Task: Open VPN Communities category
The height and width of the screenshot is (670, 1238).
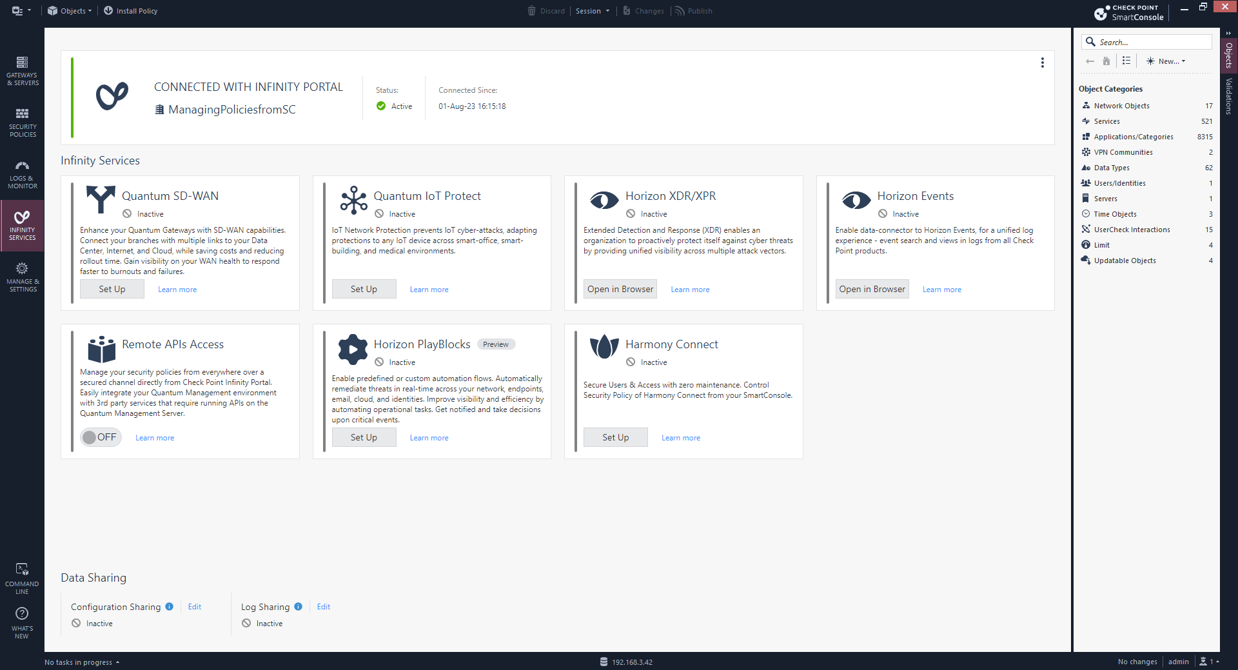Action: coord(1146,152)
